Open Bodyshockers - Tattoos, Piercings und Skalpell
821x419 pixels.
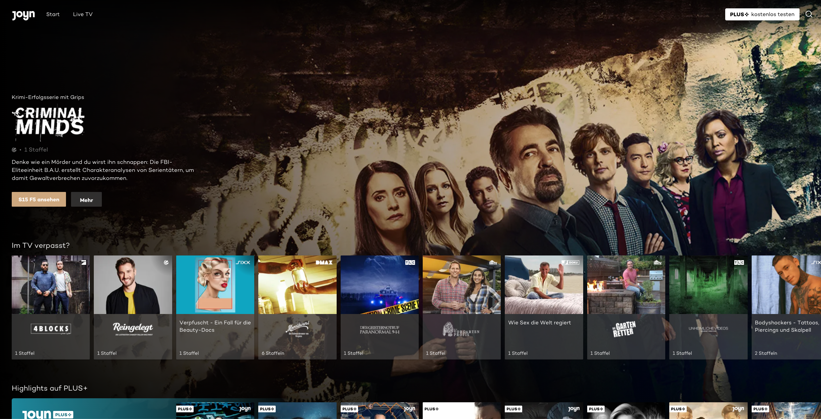coord(786,307)
